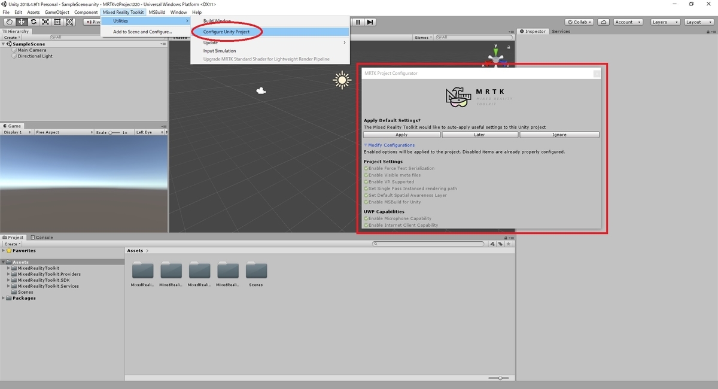Collapse the SampleScene hierarchy node

tap(4, 44)
